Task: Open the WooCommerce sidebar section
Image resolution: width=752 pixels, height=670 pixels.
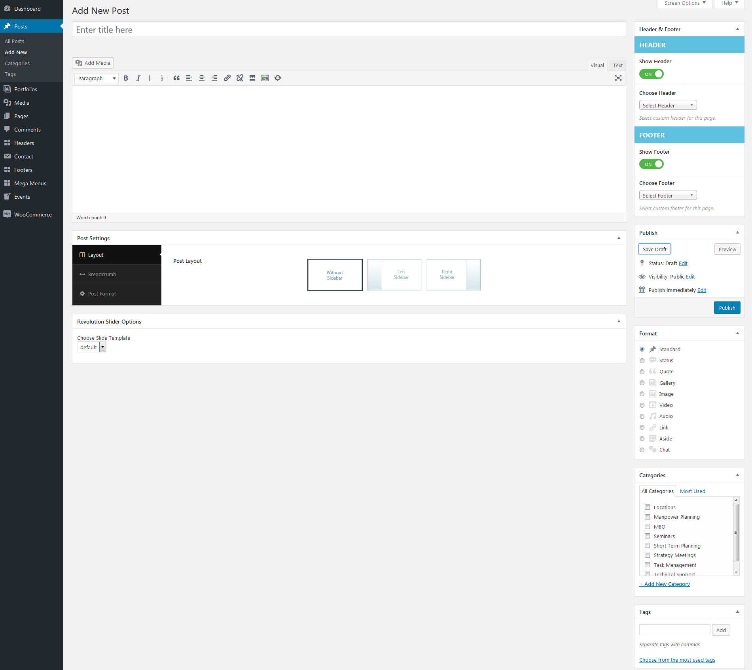Action: click(32, 214)
